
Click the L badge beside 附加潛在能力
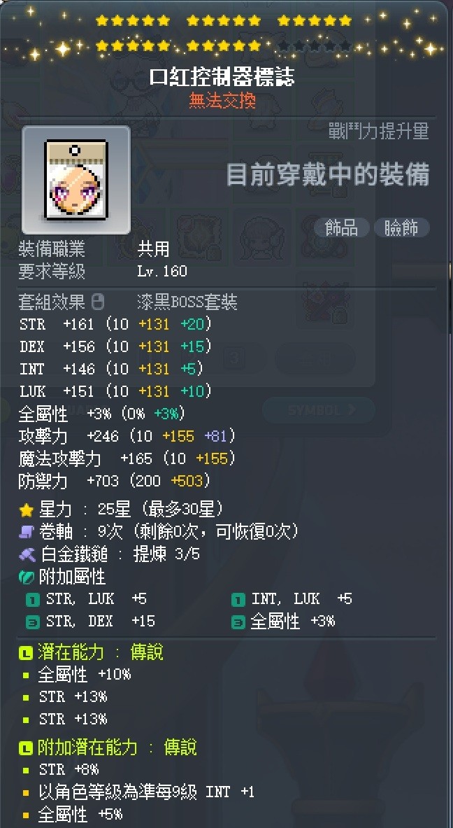25,748
